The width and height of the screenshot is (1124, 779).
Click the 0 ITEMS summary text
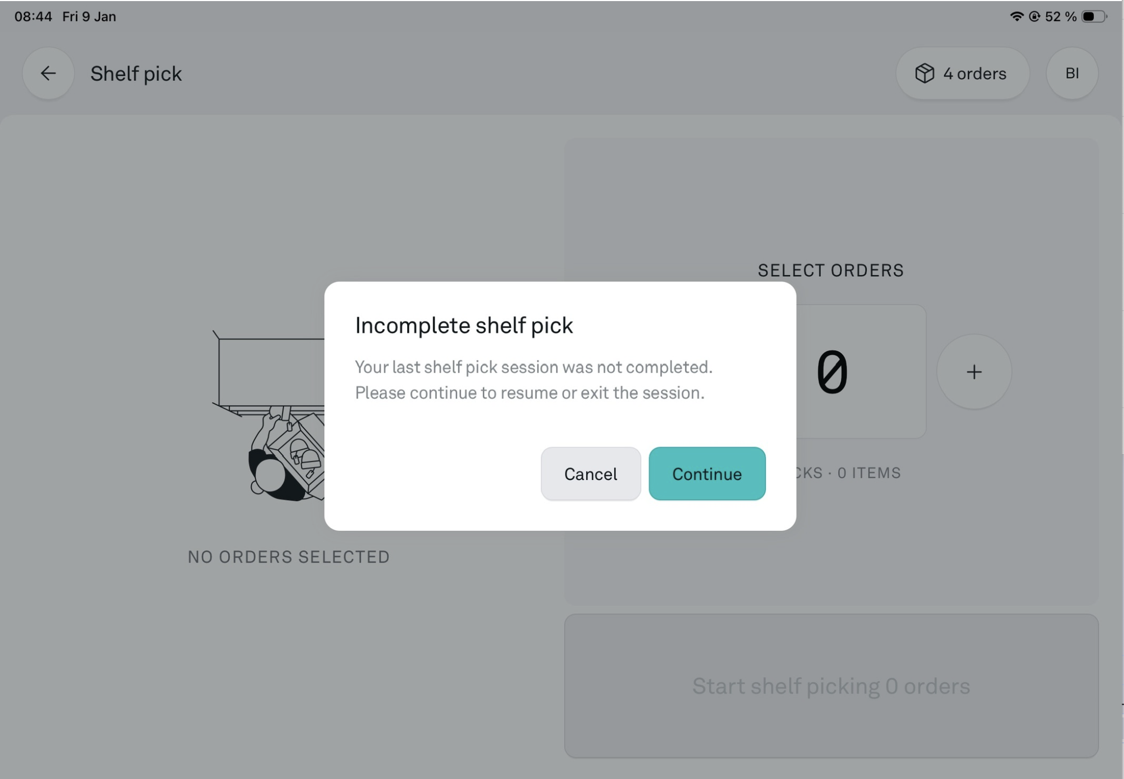[x=869, y=473]
